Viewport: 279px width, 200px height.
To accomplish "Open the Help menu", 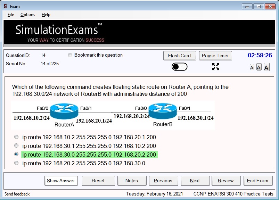I will 46,15.
